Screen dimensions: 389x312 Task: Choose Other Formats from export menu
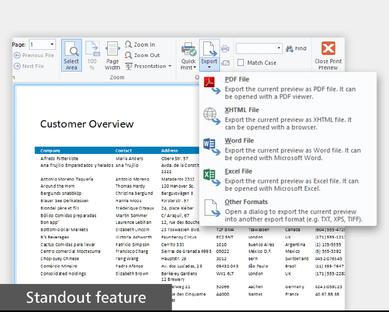click(288, 210)
